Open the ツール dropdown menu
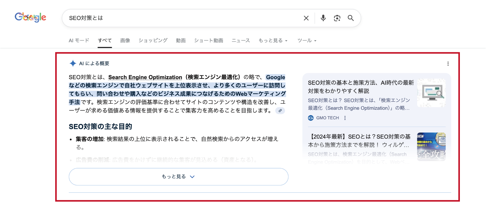The width and height of the screenshot is (486, 214). coord(307,40)
